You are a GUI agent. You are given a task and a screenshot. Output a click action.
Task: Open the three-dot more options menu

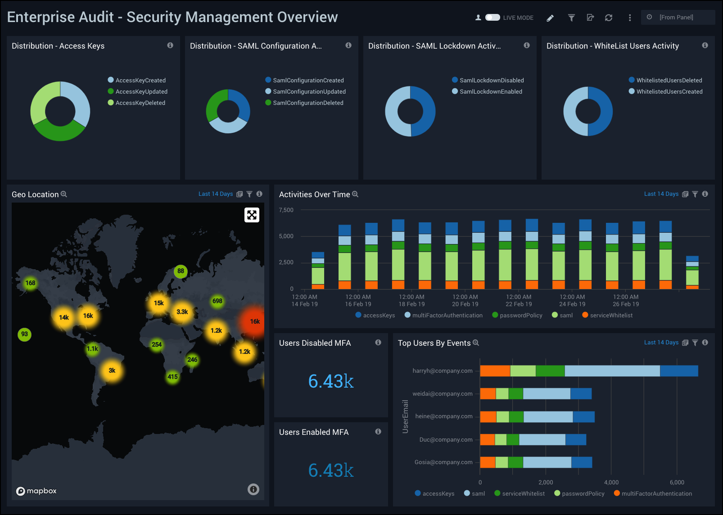point(630,18)
